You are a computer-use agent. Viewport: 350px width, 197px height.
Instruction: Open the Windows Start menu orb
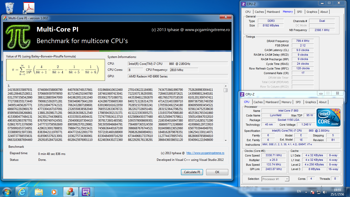(x=7, y=191)
